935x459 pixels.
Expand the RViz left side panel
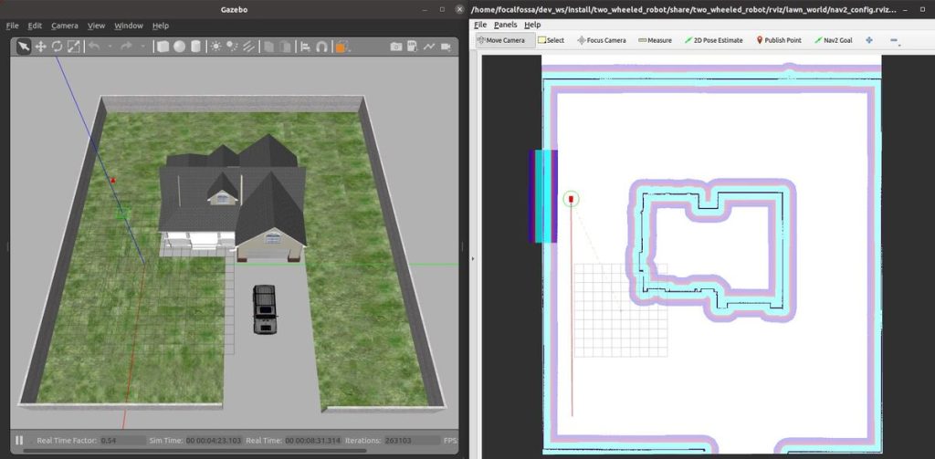pyautogui.click(x=472, y=259)
